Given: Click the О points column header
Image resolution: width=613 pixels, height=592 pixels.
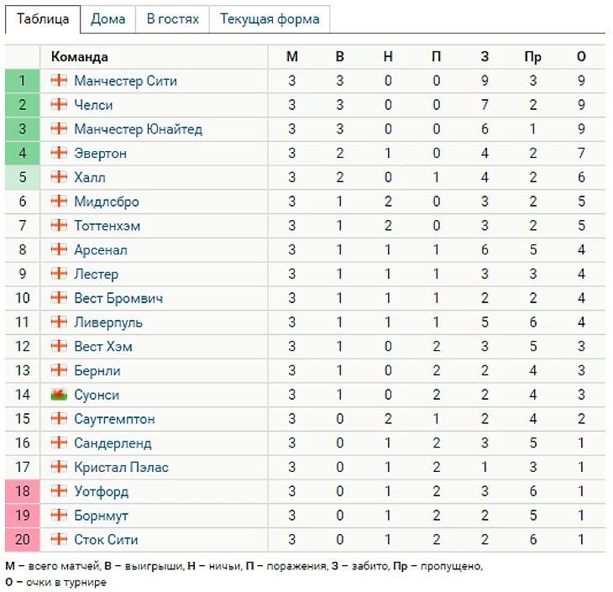Looking at the screenshot, I should (x=581, y=57).
